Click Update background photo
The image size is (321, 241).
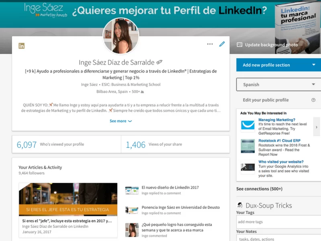pos(271,45)
